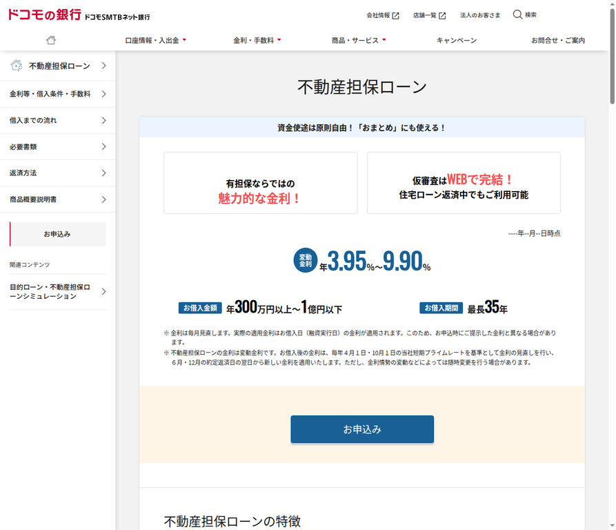This screenshot has width=616, height=530.
Task: Click the 検索 search label
Action: 530,15
